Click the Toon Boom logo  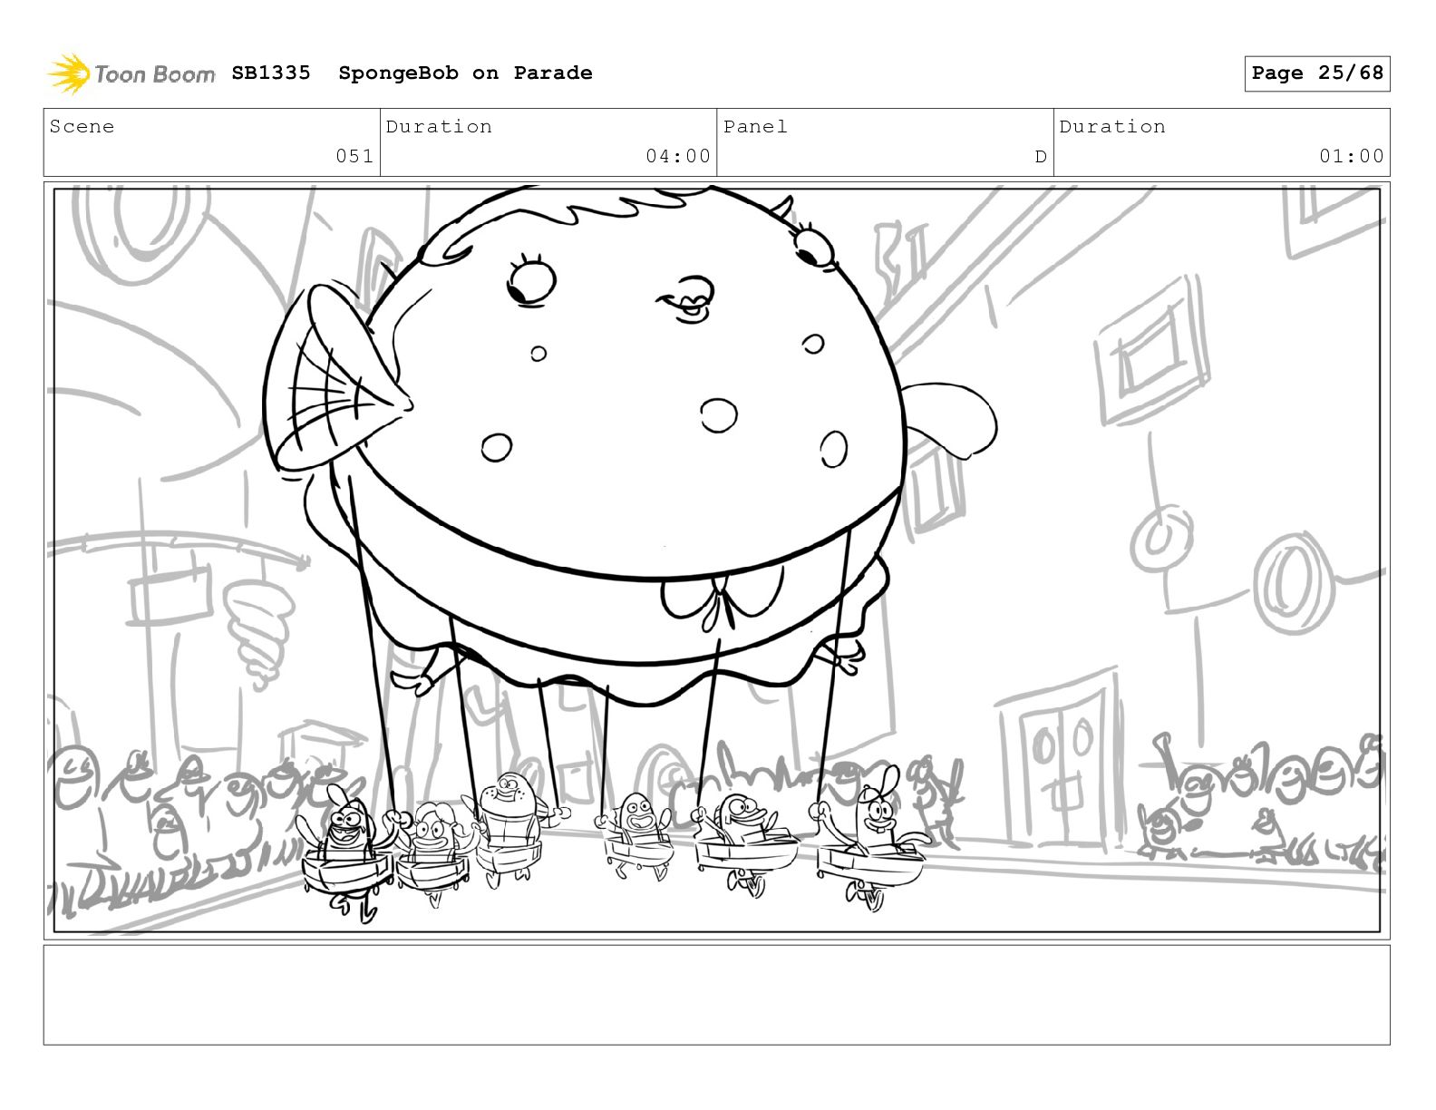(x=131, y=73)
